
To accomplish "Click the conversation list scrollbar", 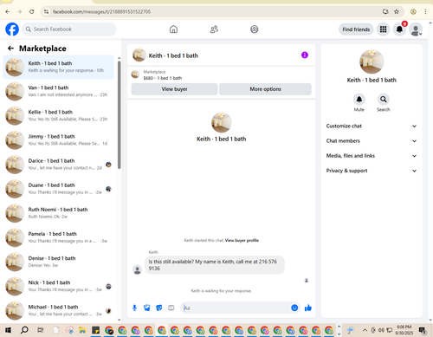I will coord(120,114).
